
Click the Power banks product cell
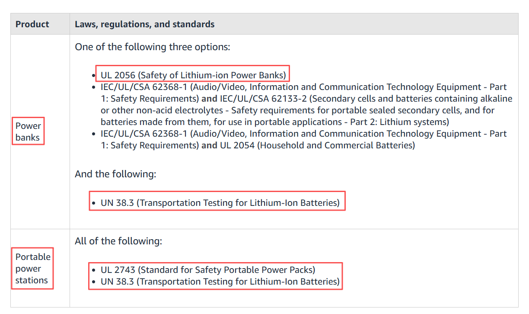point(28,132)
